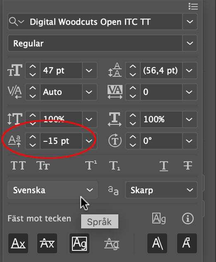
Task: Expand the Regular font style dropdown
Action: coord(190,43)
